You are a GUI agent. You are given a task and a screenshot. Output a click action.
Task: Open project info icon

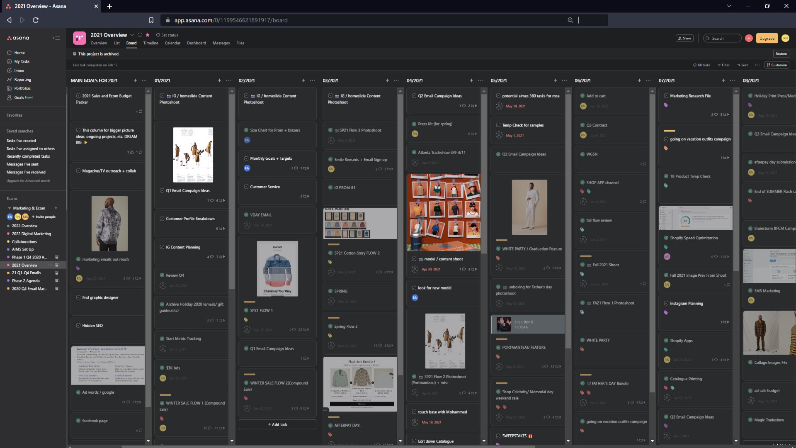[140, 35]
